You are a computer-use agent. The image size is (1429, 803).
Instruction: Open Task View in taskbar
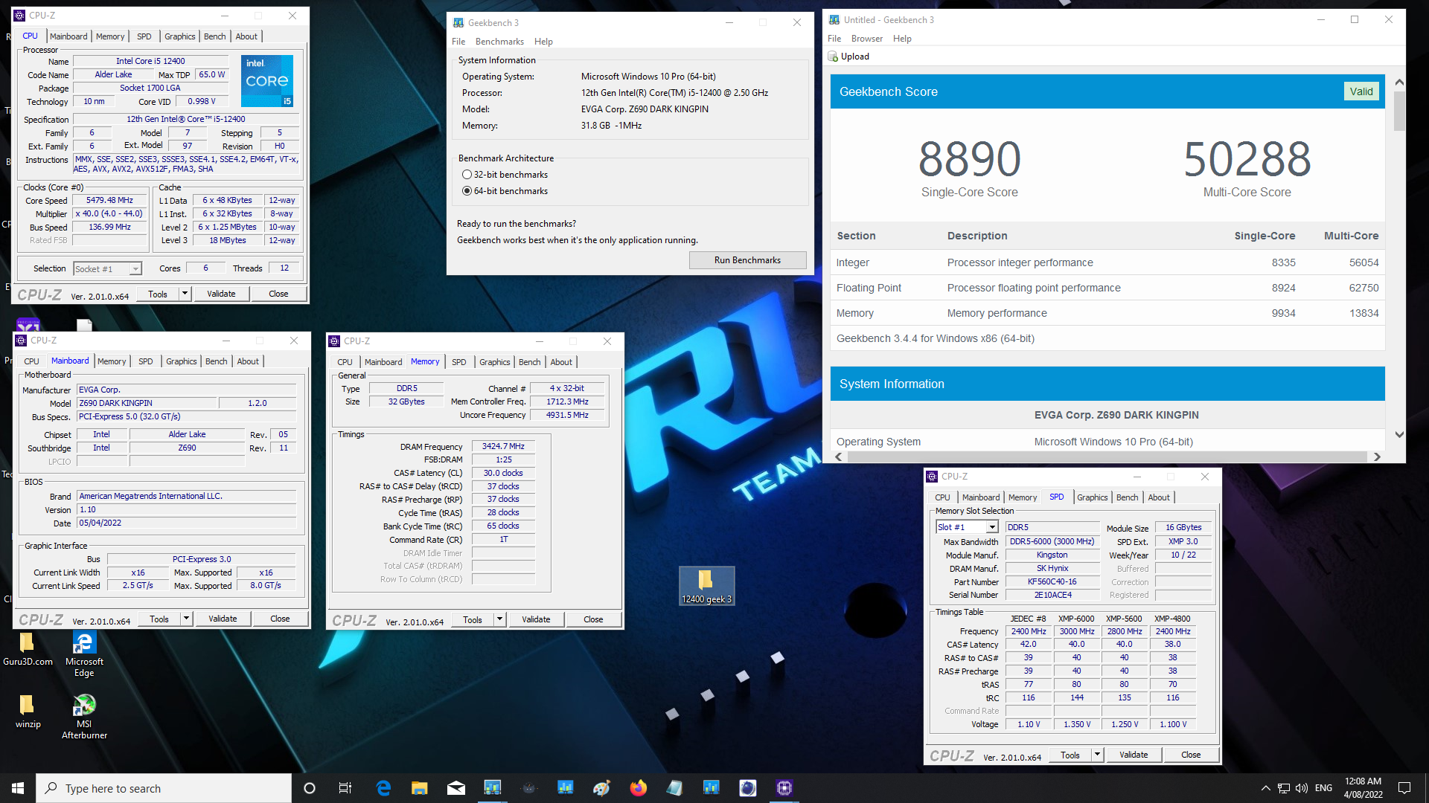(x=345, y=788)
